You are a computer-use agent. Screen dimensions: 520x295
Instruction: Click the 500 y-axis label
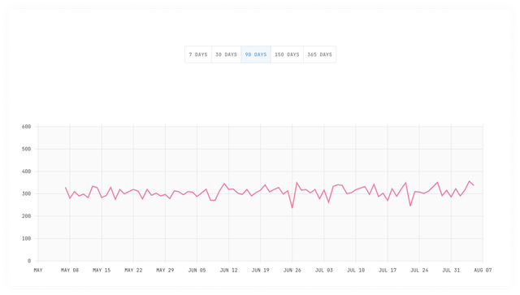click(x=26, y=149)
